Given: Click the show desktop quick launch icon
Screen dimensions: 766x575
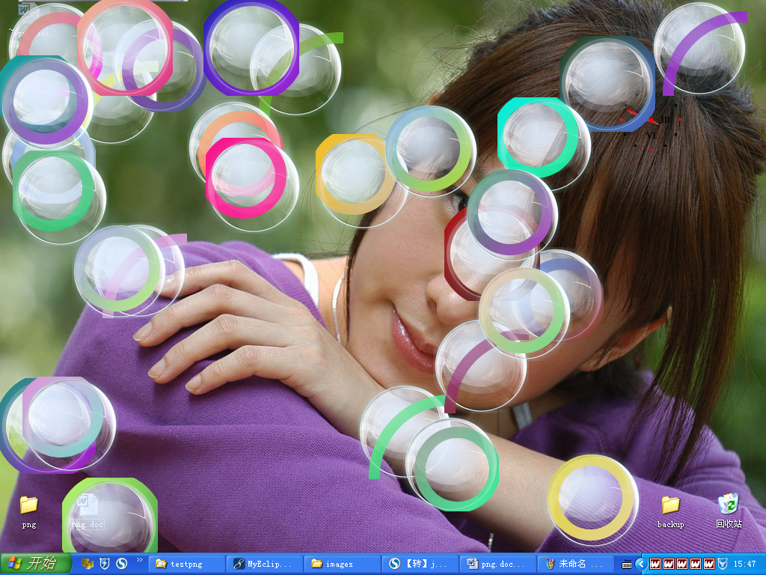Looking at the screenshot, I should pyautogui.click(x=88, y=564).
